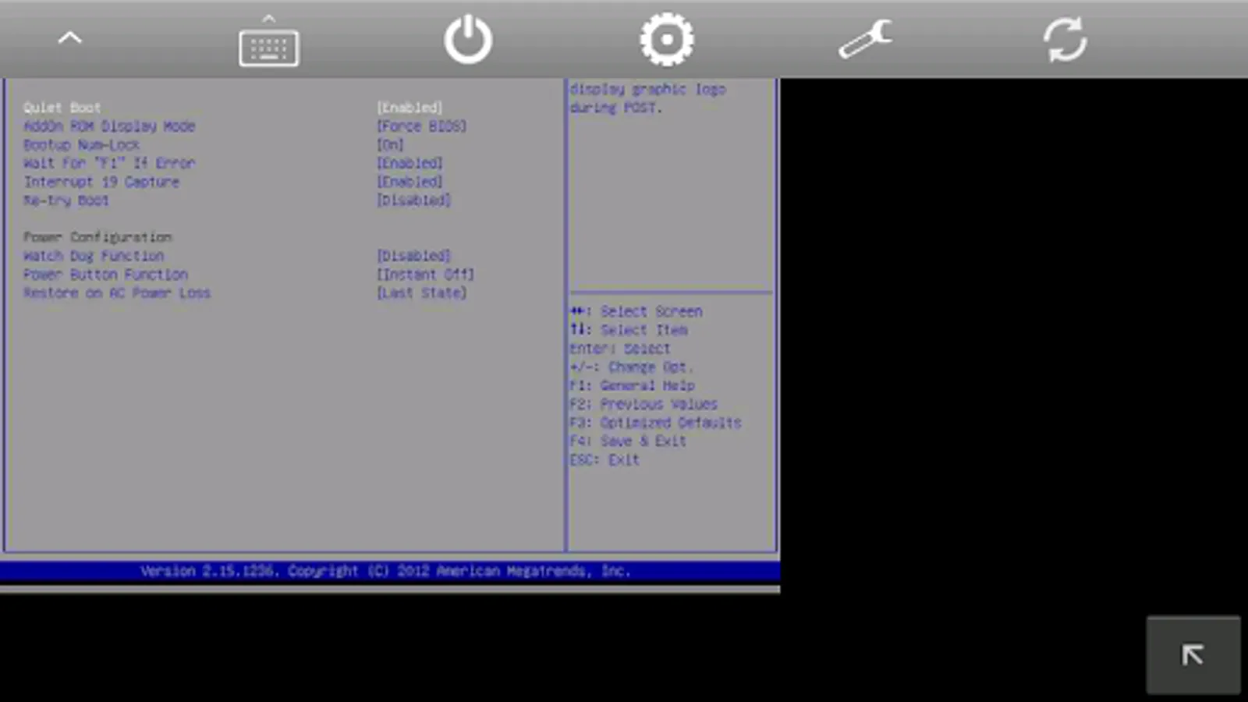Click Interrupt 19 Capture [Enabled] value
The height and width of the screenshot is (702, 1248).
(x=409, y=182)
